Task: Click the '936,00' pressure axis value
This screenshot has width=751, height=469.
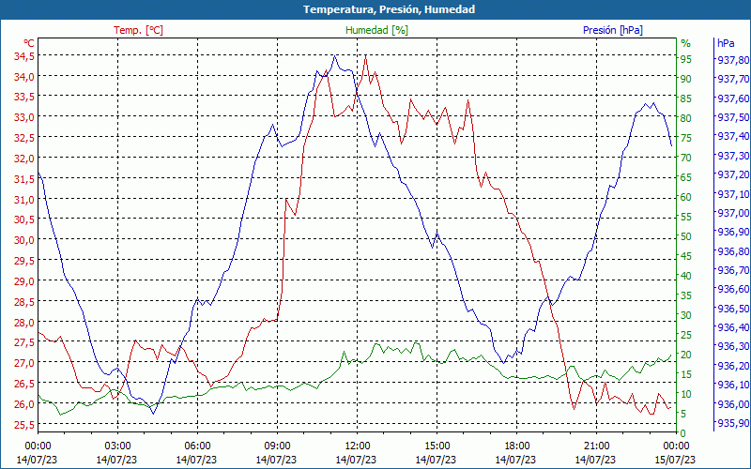Action: 733,404
